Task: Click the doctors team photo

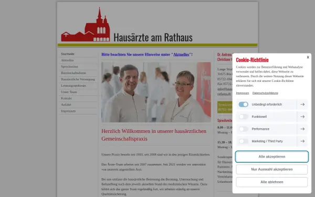Action: coord(156,92)
